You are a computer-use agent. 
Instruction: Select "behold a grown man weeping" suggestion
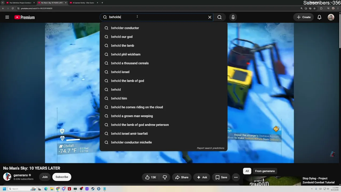click(164, 116)
